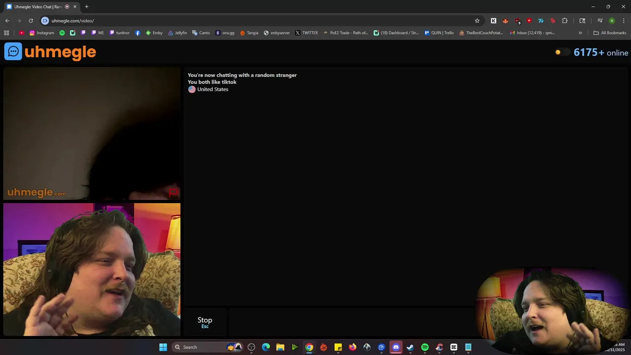Open Firefox from taskbar
The width and height of the screenshot is (631, 355).
coord(352,347)
